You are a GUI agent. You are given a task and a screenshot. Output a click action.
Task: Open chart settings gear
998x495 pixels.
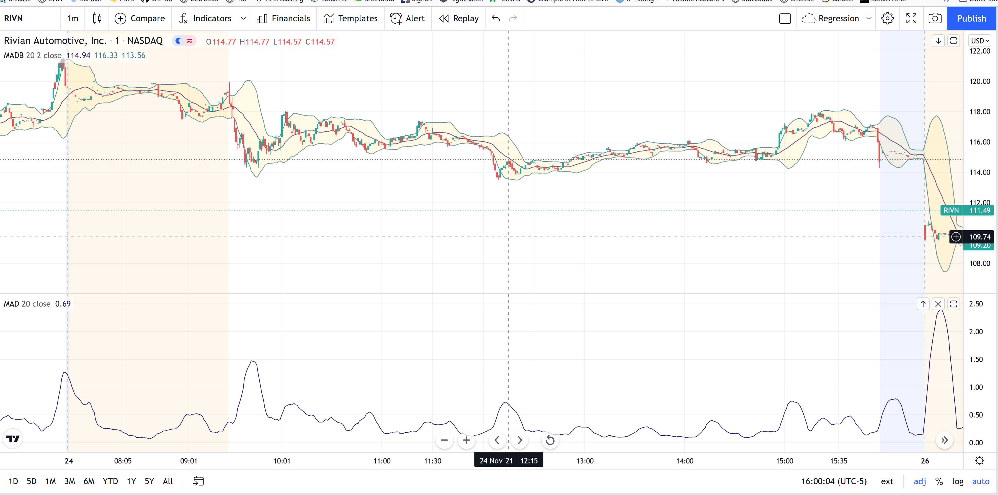click(887, 18)
